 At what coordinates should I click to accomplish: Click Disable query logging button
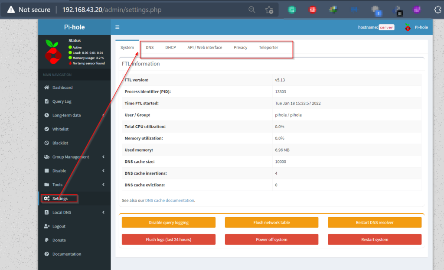coord(169,222)
